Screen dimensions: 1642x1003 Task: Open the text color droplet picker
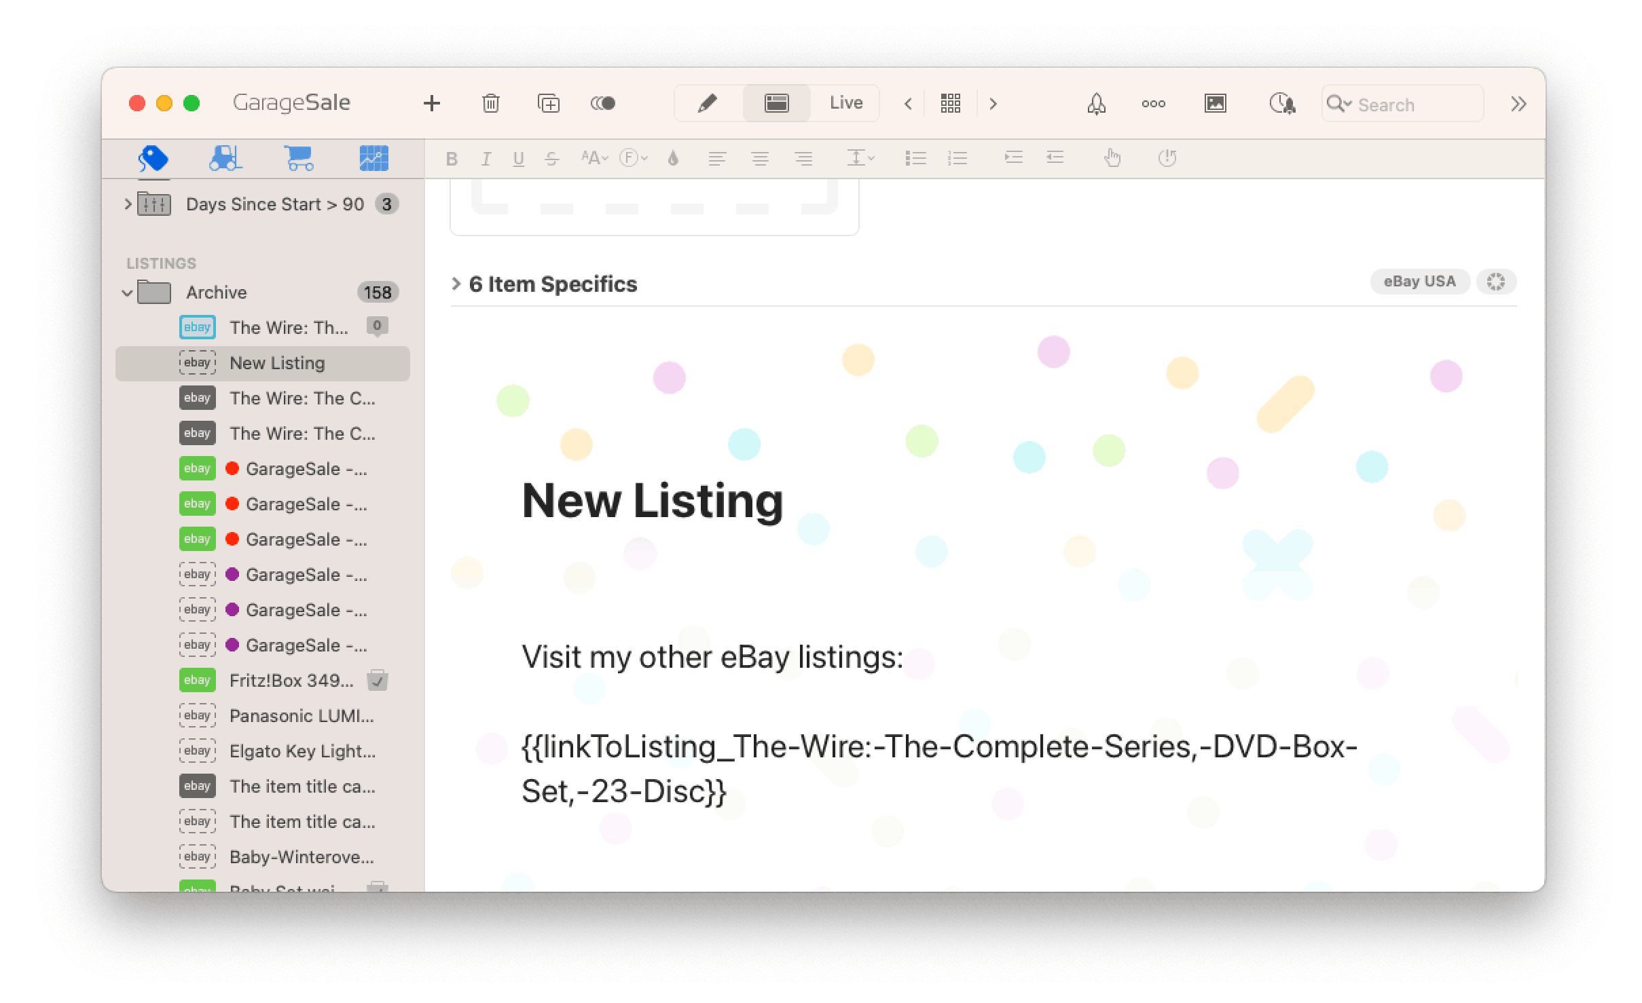pos(674,158)
